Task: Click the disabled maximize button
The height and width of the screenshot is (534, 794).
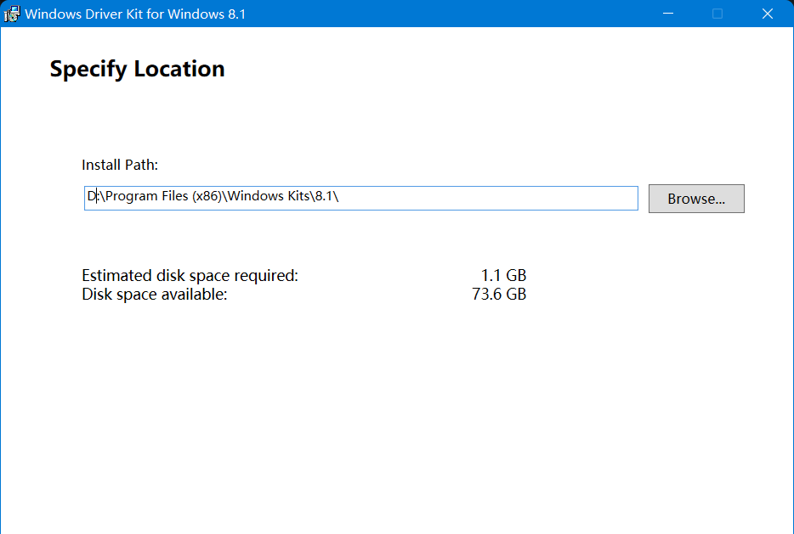Action: pyautogui.click(x=717, y=14)
